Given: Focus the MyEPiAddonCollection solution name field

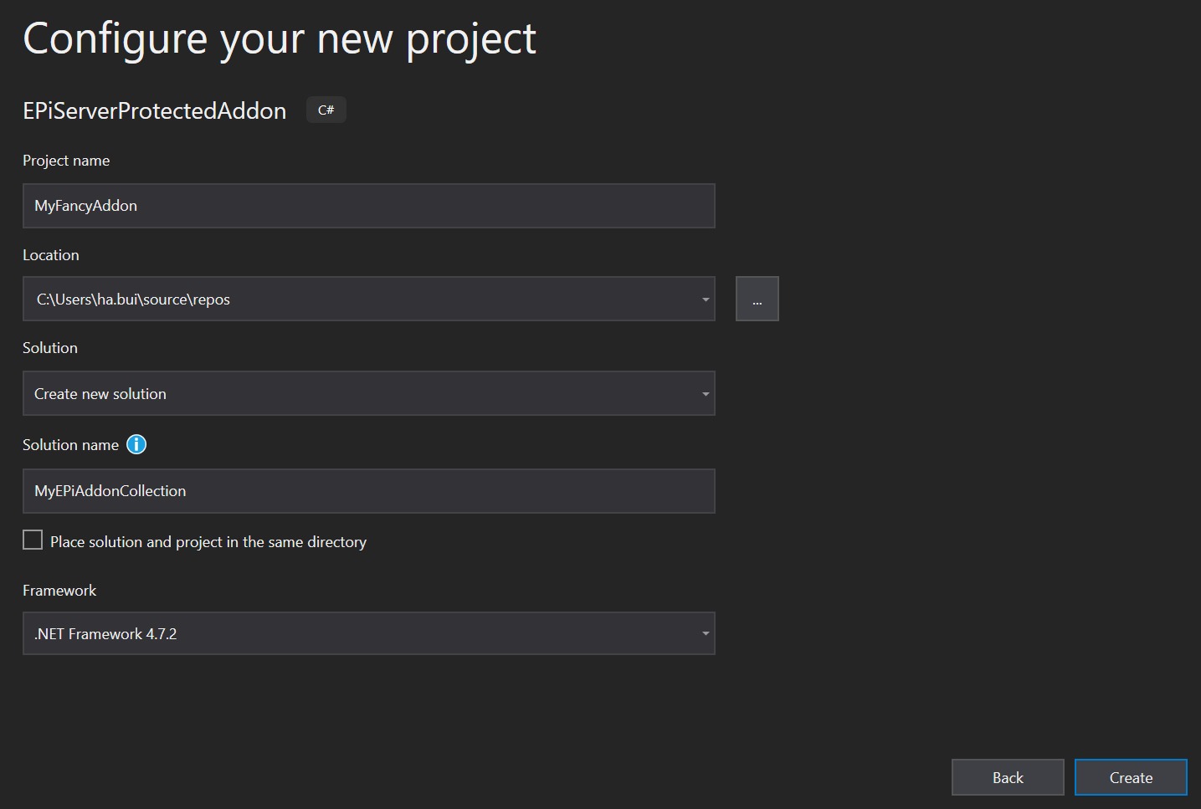Looking at the screenshot, I should pos(368,491).
